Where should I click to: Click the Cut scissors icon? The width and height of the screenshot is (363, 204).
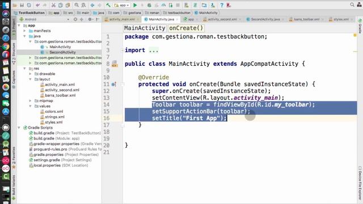(53, 5)
